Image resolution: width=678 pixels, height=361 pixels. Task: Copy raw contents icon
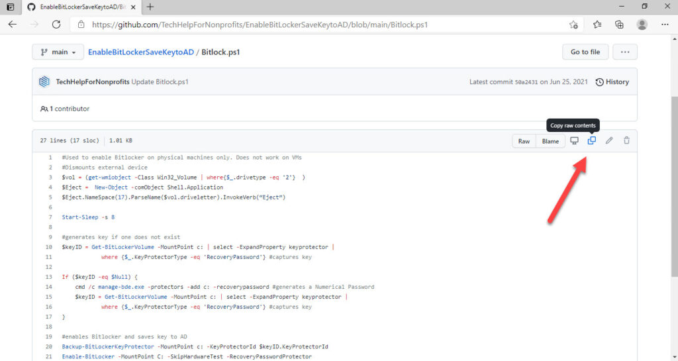point(591,140)
